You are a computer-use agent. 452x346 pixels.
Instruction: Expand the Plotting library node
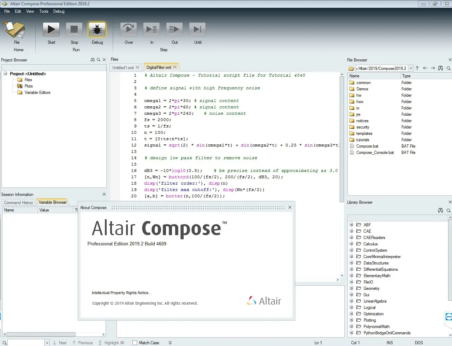point(351,320)
